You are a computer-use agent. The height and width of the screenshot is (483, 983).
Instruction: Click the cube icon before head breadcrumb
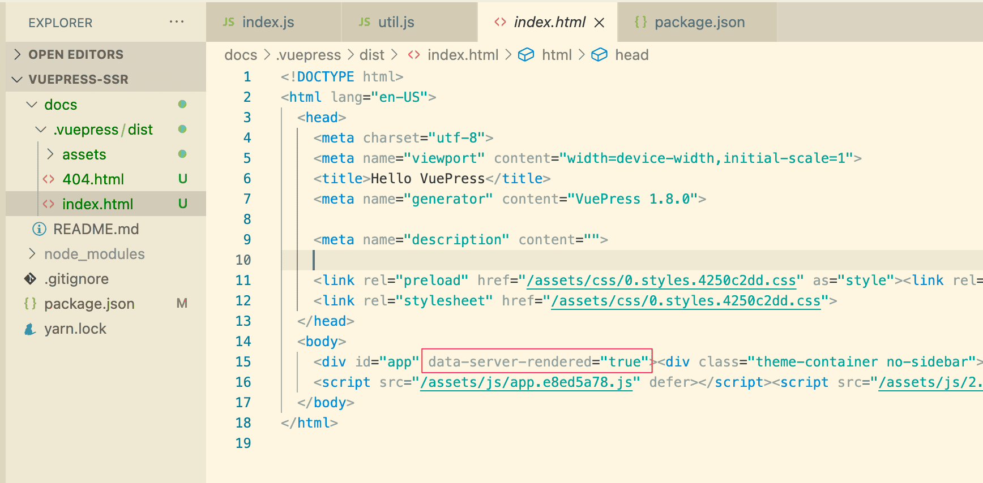(x=599, y=55)
